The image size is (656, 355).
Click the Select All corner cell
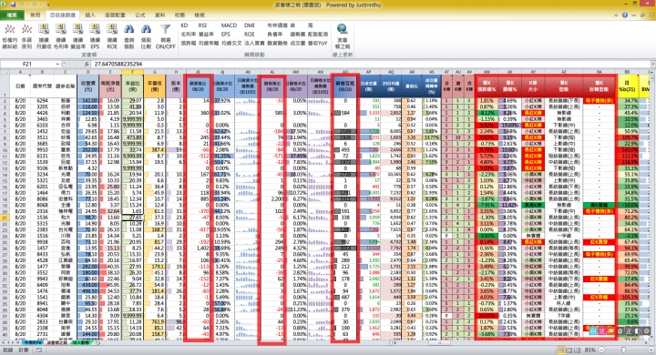pyautogui.click(x=5, y=72)
